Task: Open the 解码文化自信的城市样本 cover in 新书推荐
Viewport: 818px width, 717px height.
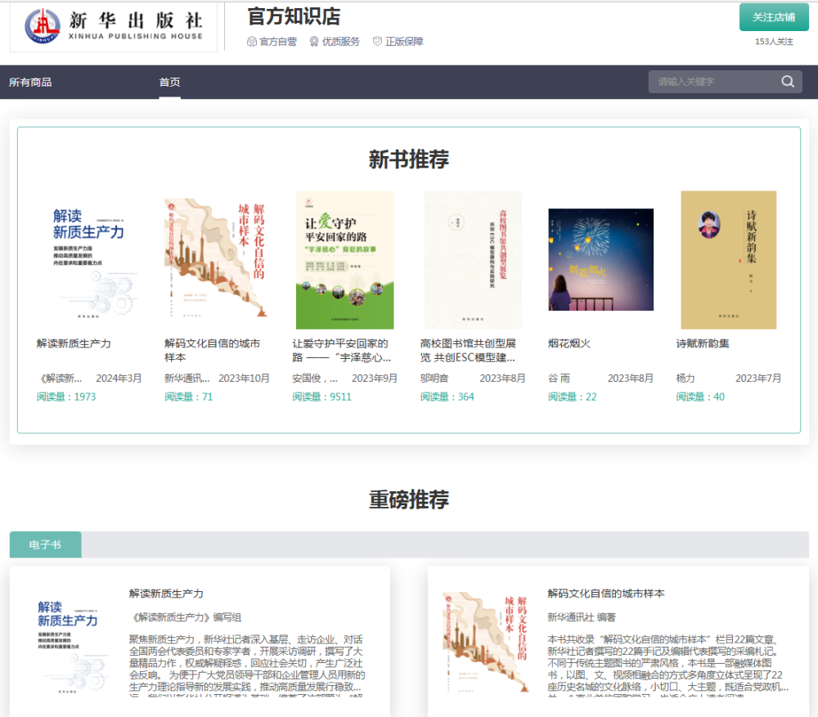Action: 216,260
